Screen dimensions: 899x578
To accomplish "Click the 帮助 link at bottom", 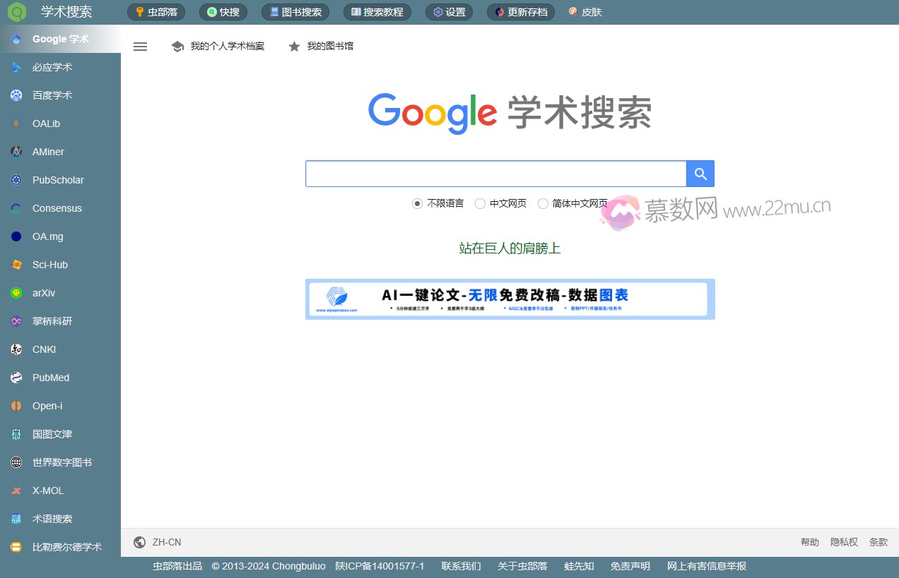I will click(x=809, y=542).
